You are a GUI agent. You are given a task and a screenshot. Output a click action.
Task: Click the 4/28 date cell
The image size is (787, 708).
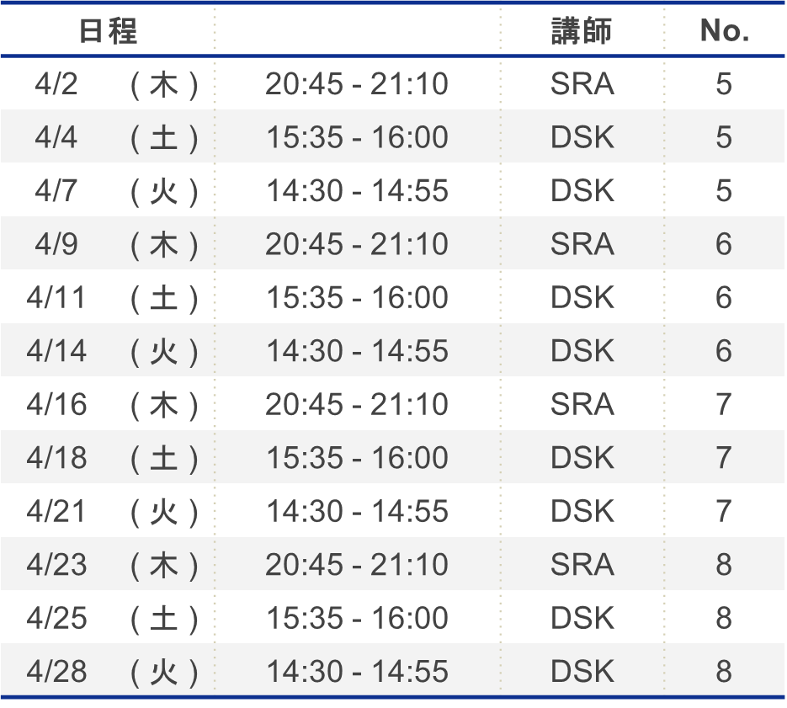[x=56, y=672]
